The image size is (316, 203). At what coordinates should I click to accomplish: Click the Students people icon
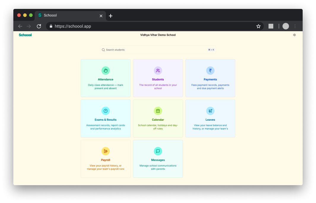[x=158, y=71]
